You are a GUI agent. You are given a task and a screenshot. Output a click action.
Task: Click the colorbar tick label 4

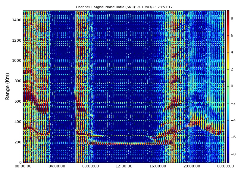(232, 52)
